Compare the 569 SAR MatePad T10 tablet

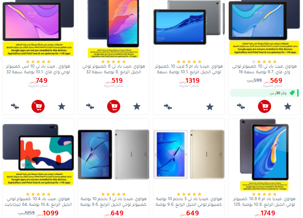(241, 106)
